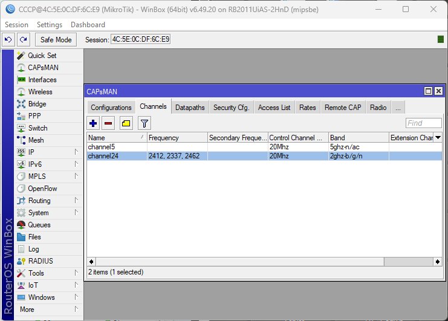The width and height of the screenshot is (448, 321).
Task: Expand the IoT submenu
Action: pos(76,285)
